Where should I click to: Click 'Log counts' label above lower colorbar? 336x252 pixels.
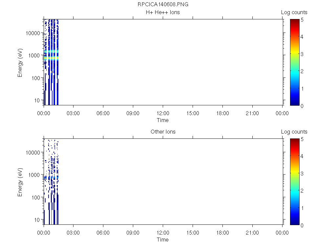(x=294, y=132)
